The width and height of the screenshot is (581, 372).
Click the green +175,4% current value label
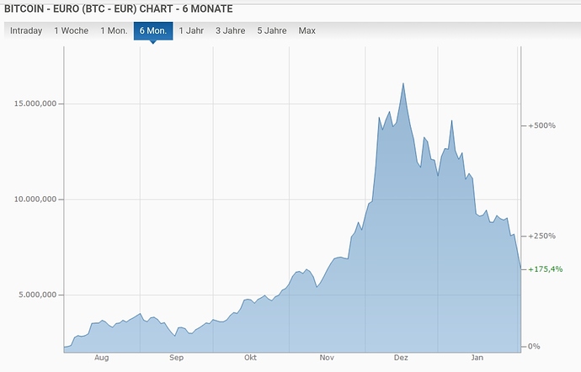tap(546, 269)
